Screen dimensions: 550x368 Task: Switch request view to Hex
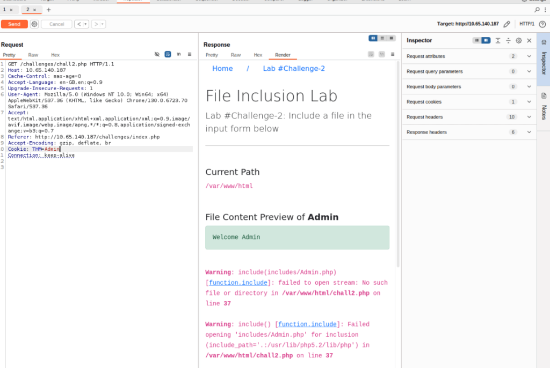coord(55,55)
